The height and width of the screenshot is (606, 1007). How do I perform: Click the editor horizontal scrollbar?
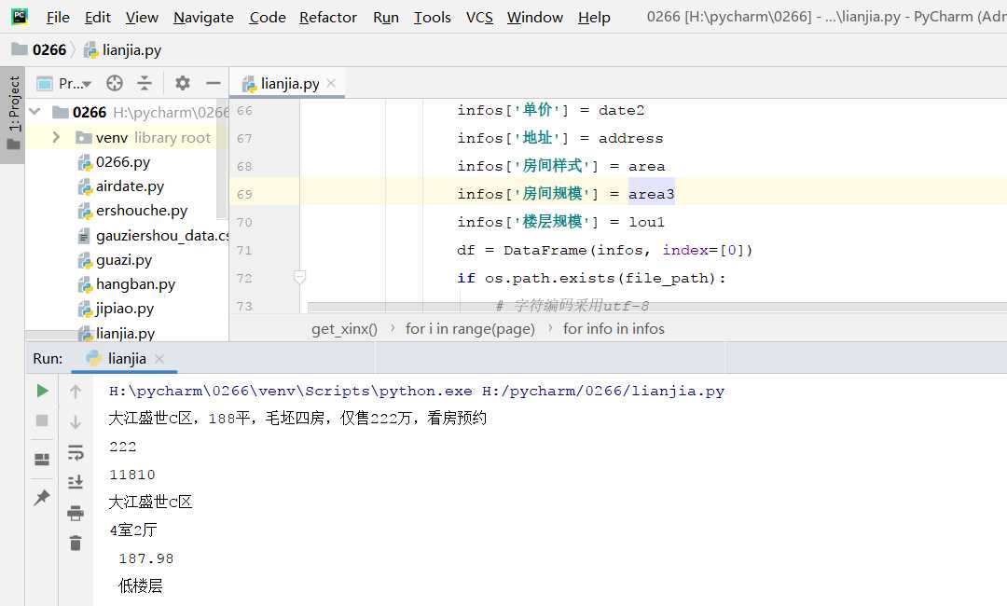(655, 307)
